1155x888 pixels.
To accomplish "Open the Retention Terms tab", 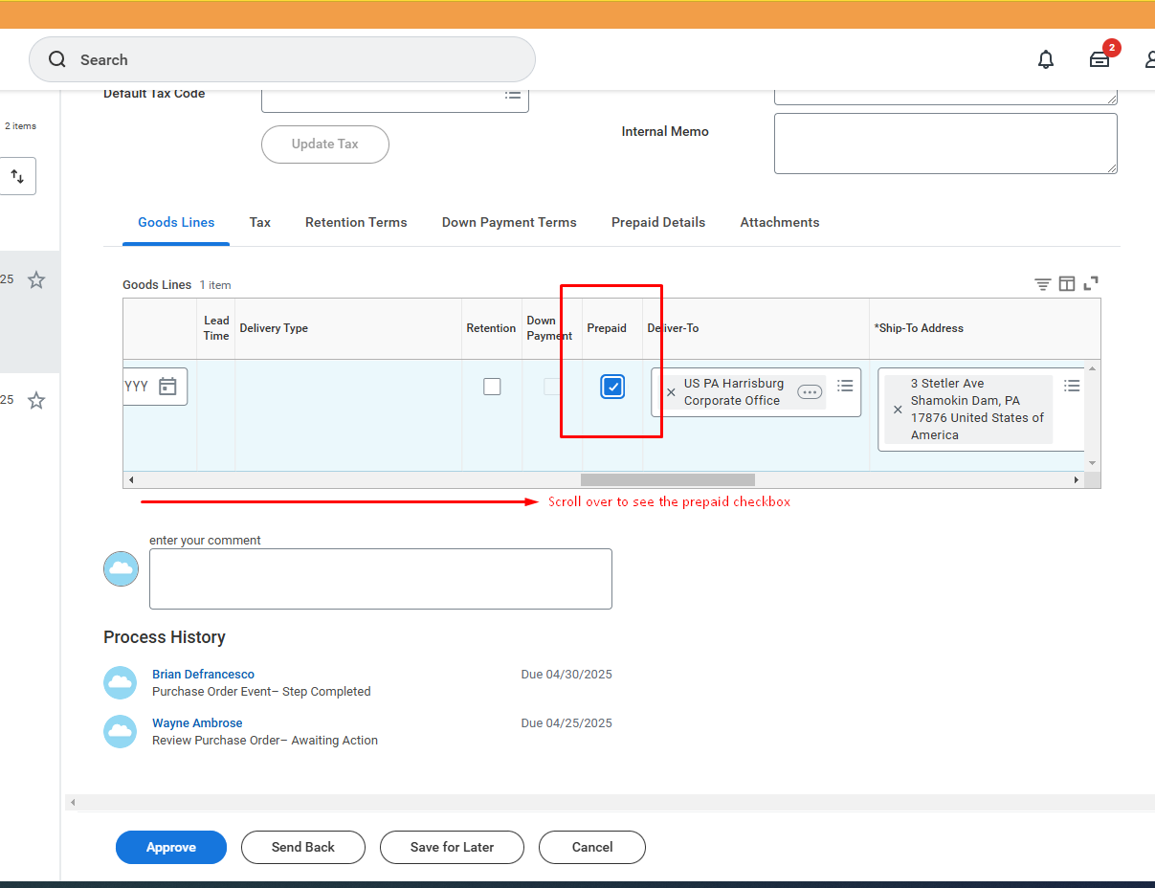I will [x=356, y=222].
